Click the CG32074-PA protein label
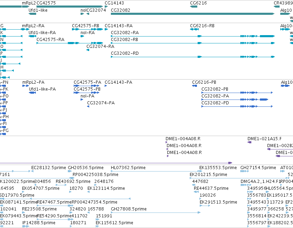Image resolution: width=293 pixels, height=228 pixels. pyautogui.click(x=101, y=103)
